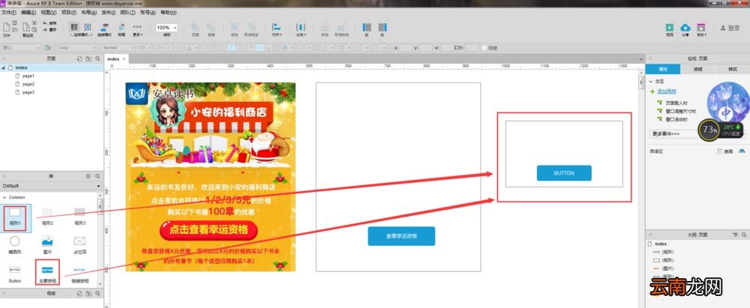Screen dimensions: 750x308
Task: Open the library options menu icon
Action: pos(88,176)
